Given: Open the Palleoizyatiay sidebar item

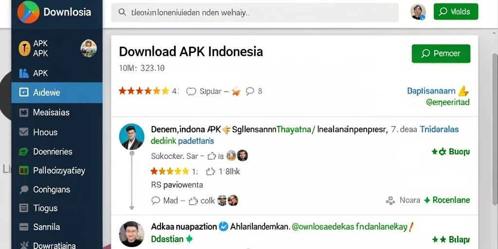Looking at the screenshot, I should (57, 171).
